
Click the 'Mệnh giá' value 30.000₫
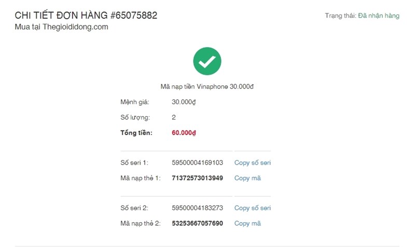pos(184,102)
